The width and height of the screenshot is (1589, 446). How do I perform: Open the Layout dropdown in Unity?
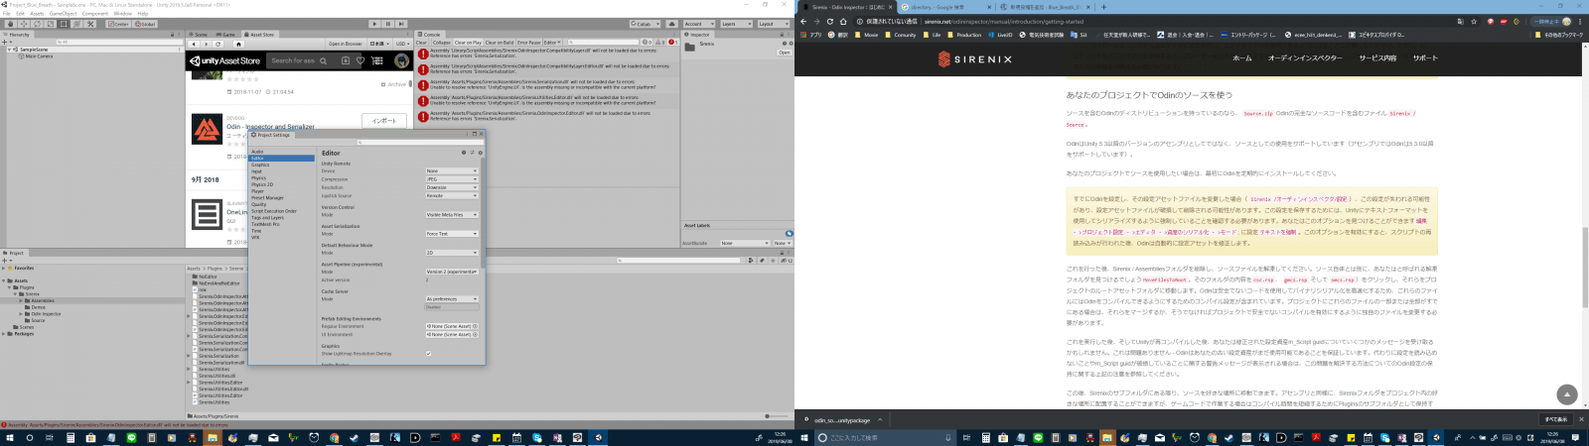(x=774, y=24)
